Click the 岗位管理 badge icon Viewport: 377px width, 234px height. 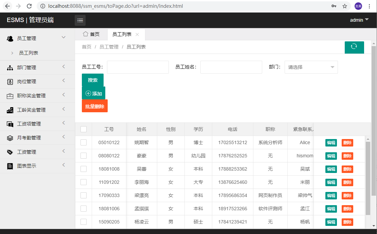coord(10,82)
